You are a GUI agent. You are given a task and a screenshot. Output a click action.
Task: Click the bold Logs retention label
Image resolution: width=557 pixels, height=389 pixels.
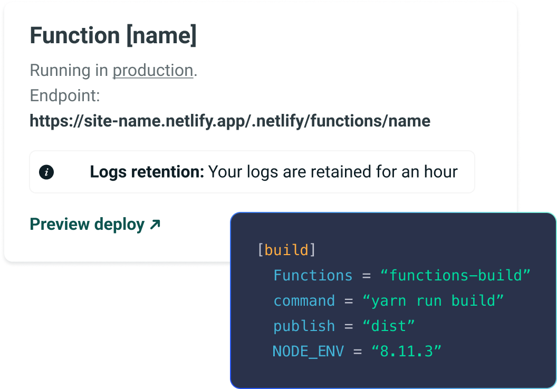pos(147,172)
